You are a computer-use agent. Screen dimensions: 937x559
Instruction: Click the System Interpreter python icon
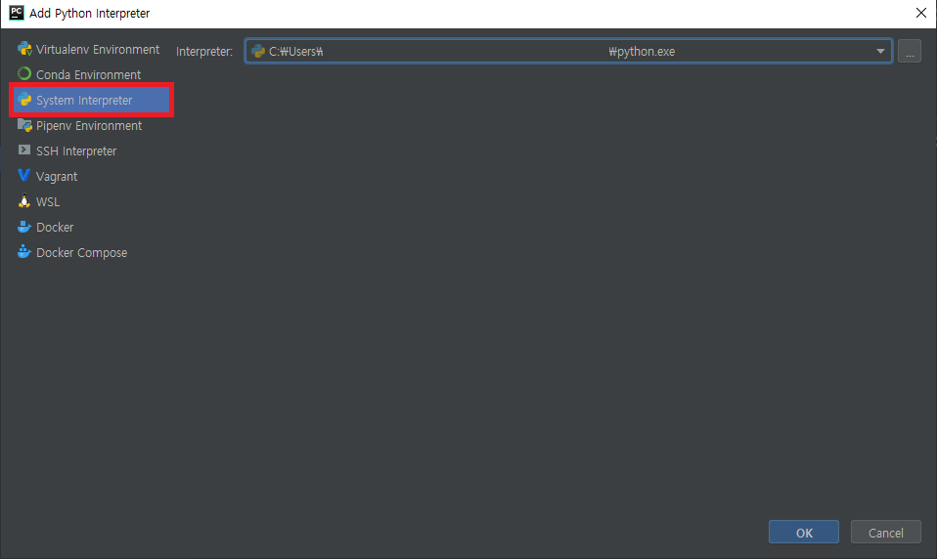click(24, 100)
